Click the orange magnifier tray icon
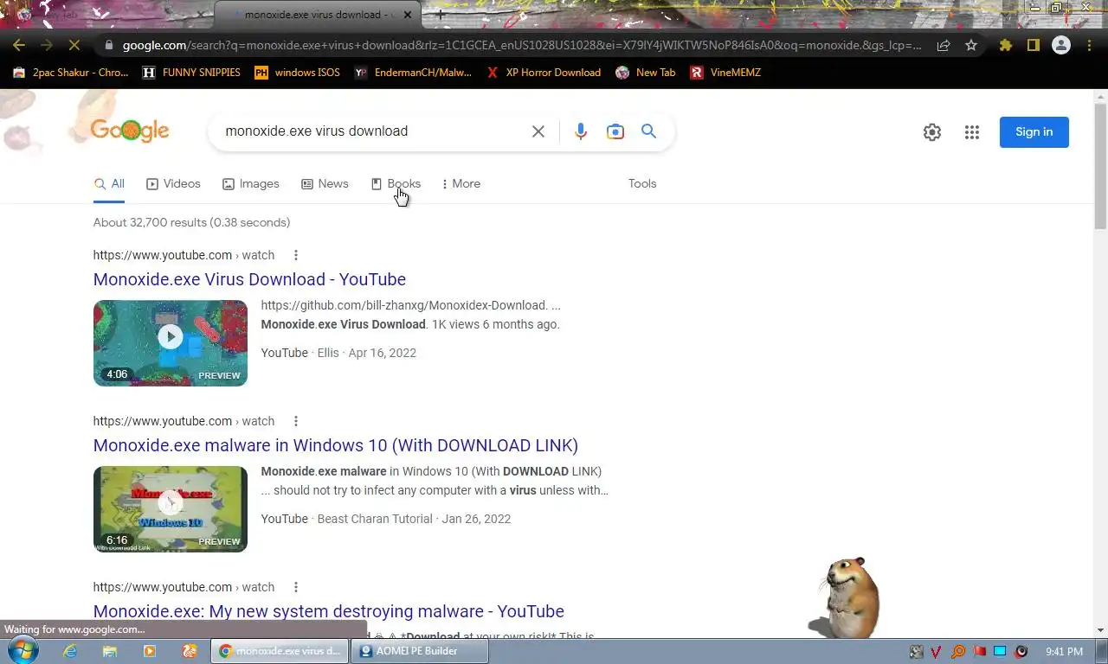Viewport: 1108px width, 664px height. [958, 651]
